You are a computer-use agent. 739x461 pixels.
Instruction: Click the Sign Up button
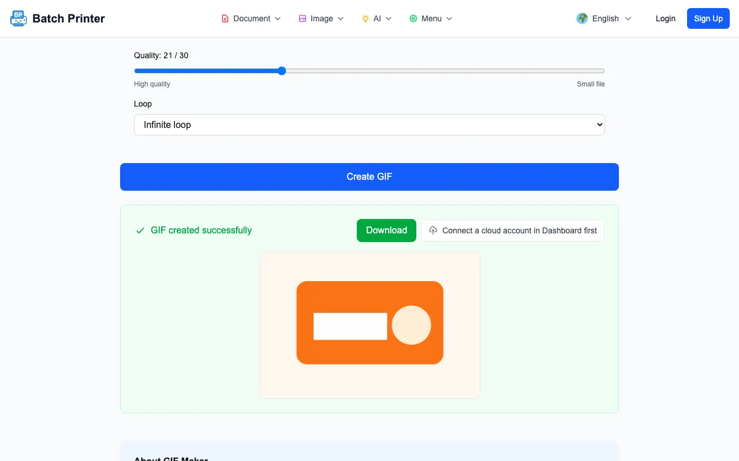click(x=708, y=18)
